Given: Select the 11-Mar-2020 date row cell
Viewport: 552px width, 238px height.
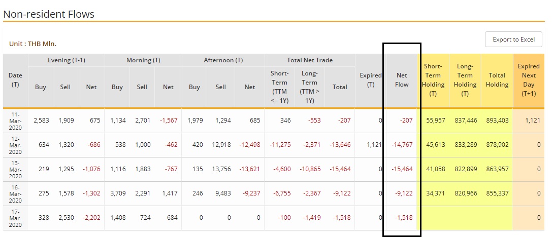Looking at the screenshot, I should tap(15, 121).
